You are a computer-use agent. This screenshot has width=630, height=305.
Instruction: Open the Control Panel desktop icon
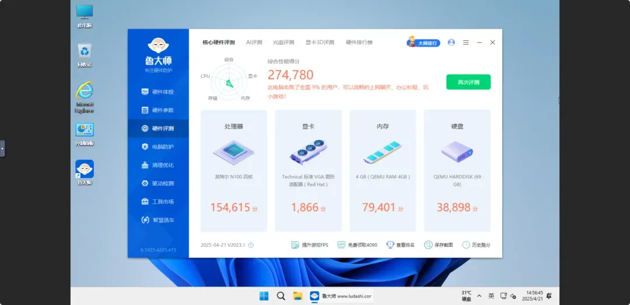click(85, 134)
